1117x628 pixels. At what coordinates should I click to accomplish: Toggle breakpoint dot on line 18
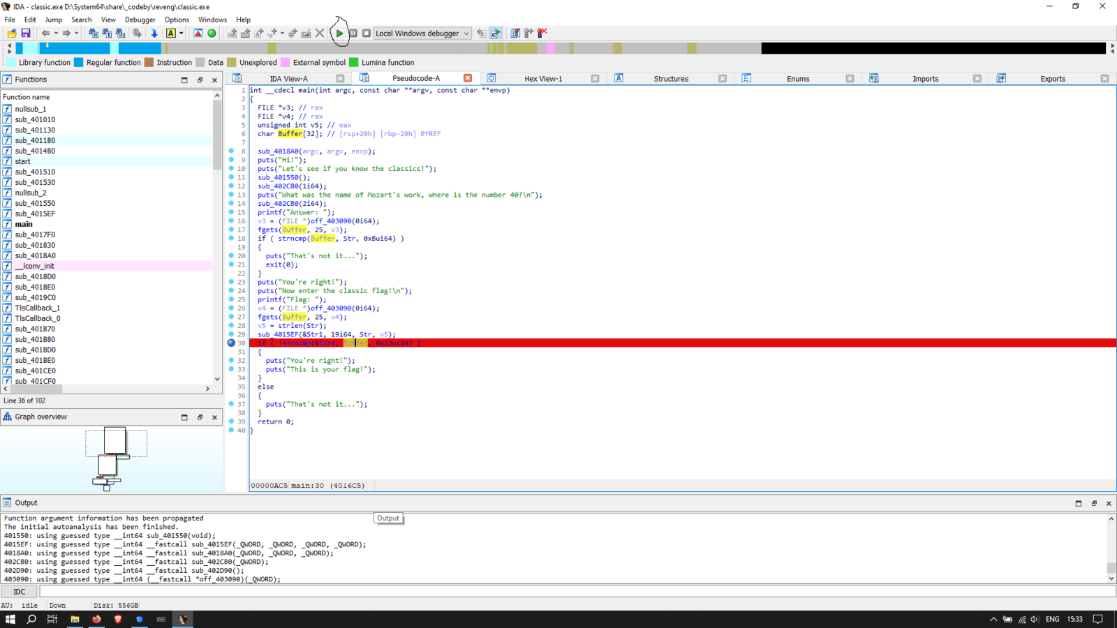click(x=231, y=239)
